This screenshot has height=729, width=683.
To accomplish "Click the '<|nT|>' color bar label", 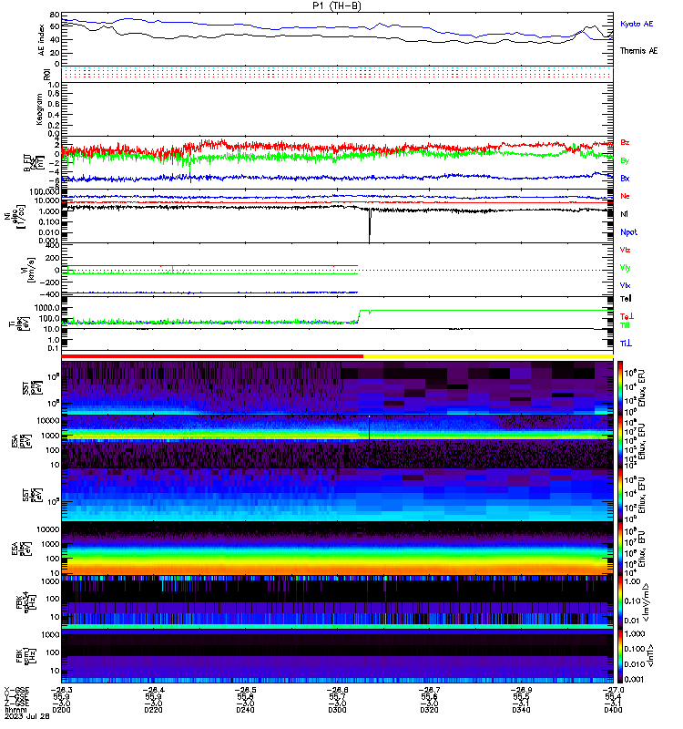I will pos(650,656).
